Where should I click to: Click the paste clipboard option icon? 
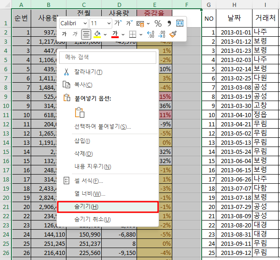coord(80,113)
